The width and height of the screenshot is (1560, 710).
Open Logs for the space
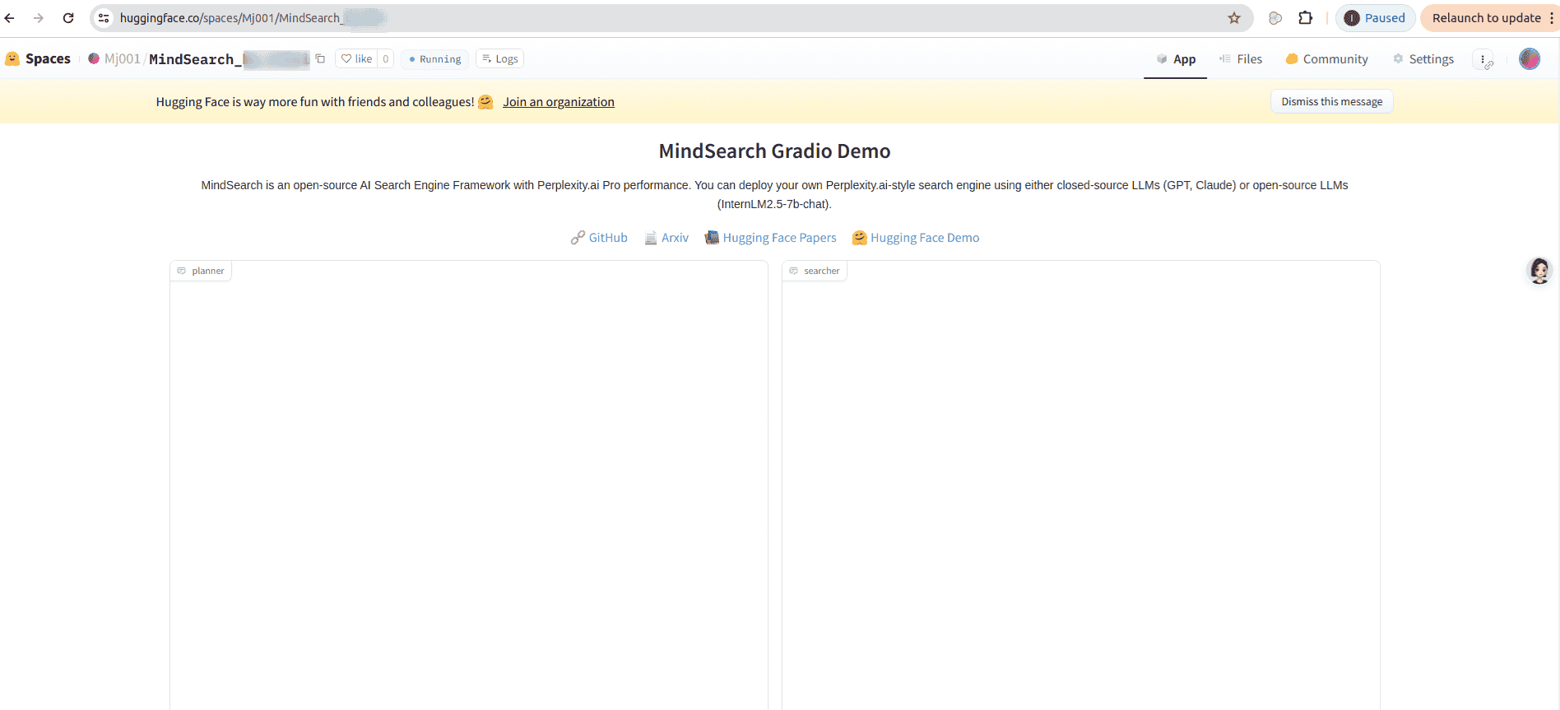tap(499, 59)
